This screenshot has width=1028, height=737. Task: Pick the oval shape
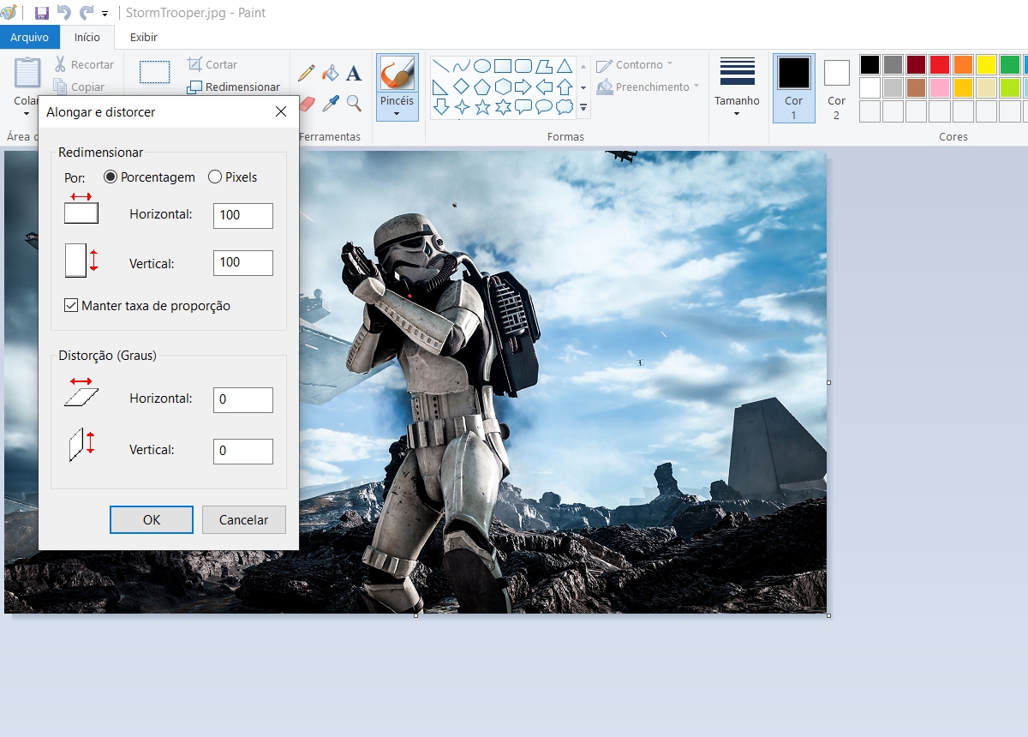482,66
